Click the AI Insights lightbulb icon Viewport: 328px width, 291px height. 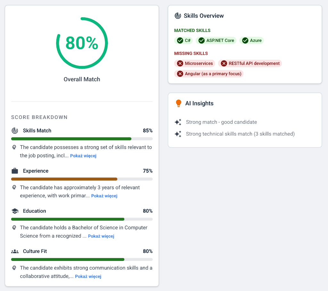[x=179, y=103]
